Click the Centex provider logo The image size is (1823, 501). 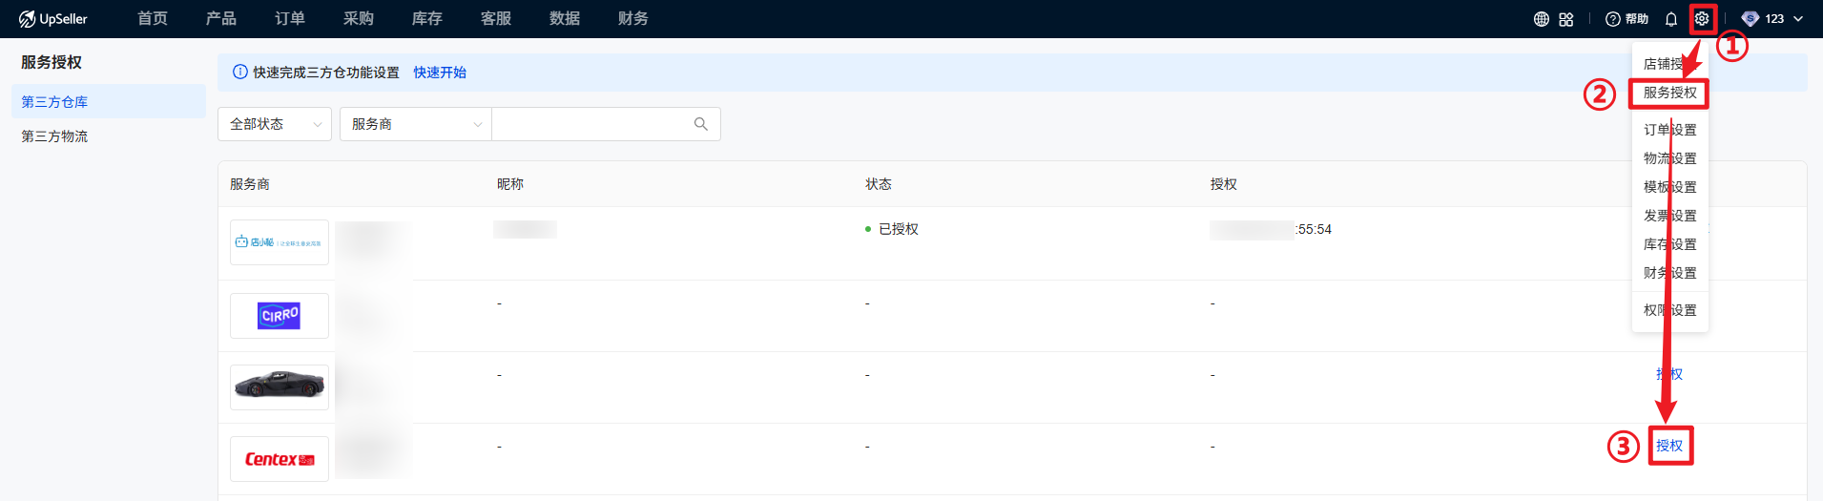click(280, 459)
